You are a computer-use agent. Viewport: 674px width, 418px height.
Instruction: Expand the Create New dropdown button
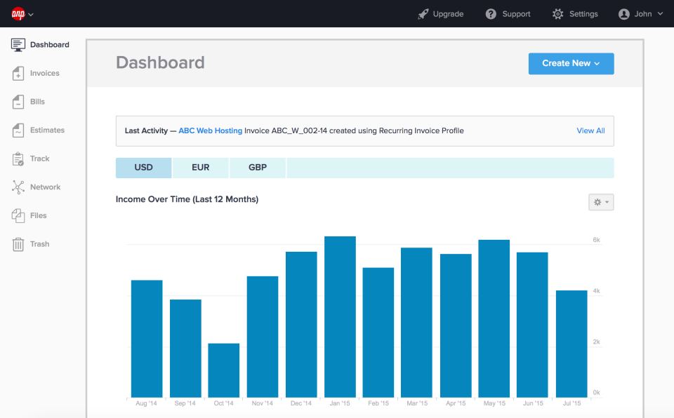pyautogui.click(x=571, y=63)
